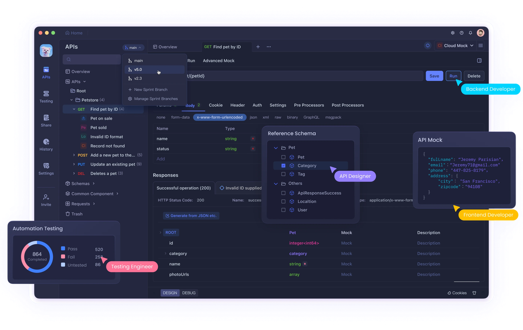523x330 pixels.
Task: Click the Delete button
Action: point(474,76)
